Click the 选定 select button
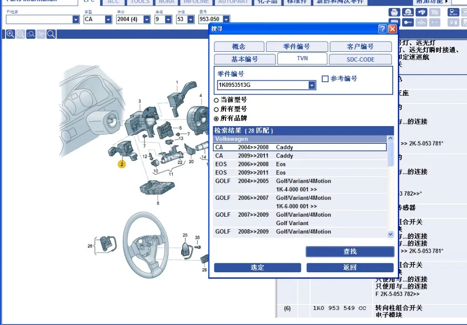This screenshot has width=467, height=325. tap(257, 267)
